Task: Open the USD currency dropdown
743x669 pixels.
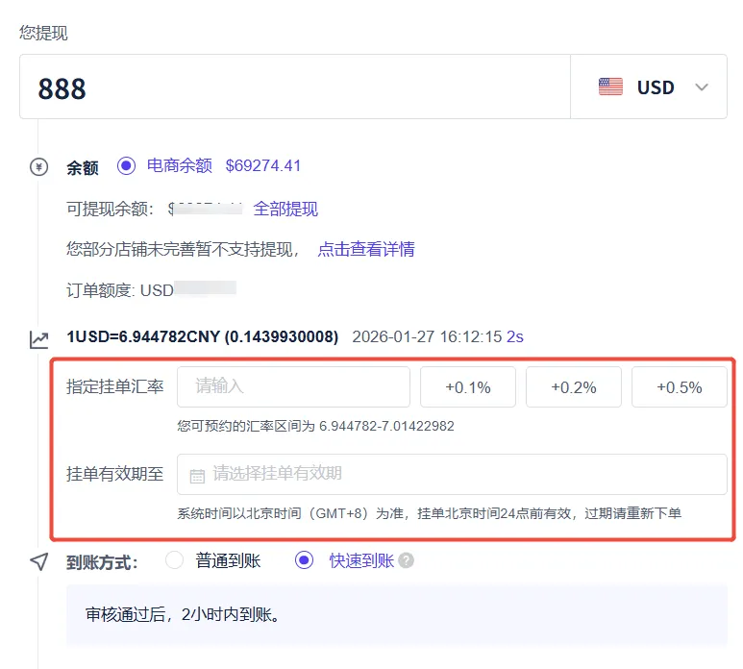Action: (x=649, y=87)
